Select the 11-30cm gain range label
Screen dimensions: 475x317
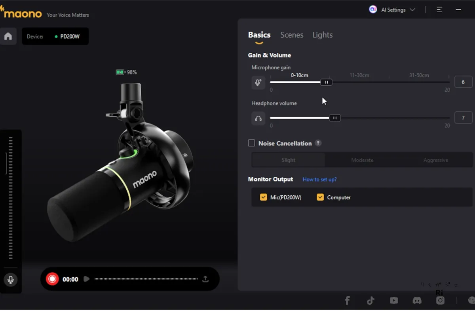click(359, 75)
